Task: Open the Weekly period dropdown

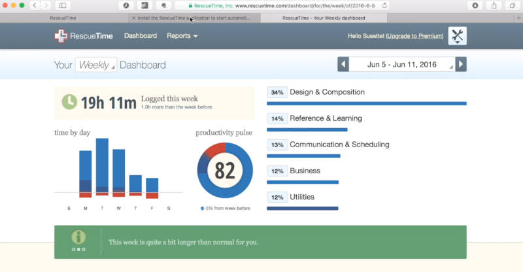Action: coord(95,65)
